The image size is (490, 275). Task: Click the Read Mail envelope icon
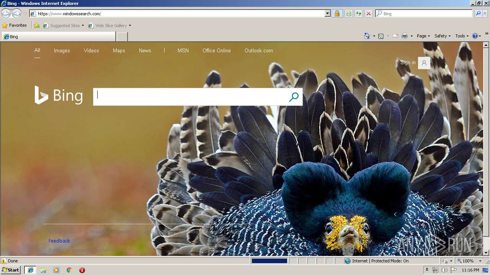pos(395,36)
